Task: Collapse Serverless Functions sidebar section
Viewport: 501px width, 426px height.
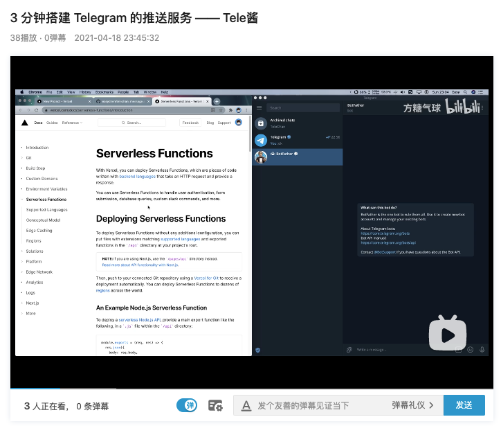Action: pos(46,199)
